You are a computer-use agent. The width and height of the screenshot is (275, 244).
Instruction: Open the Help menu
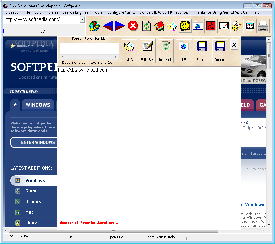[x=256, y=12]
